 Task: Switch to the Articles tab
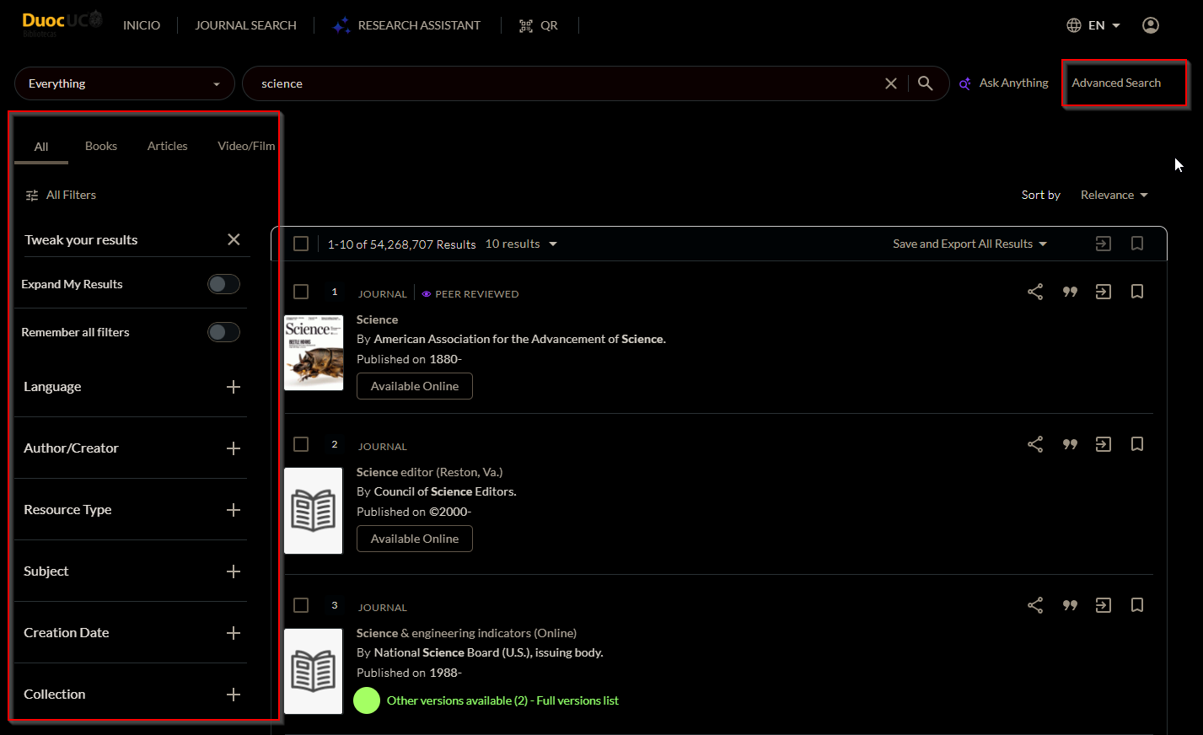click(167, 146)
